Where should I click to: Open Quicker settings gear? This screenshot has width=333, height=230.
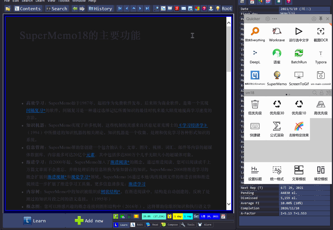pyautogui.click(x=268, y=19)
